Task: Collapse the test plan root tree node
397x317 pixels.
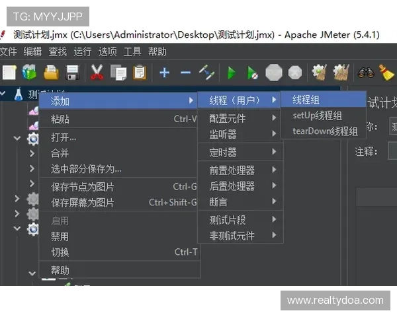Action: [x=3, y=93]
